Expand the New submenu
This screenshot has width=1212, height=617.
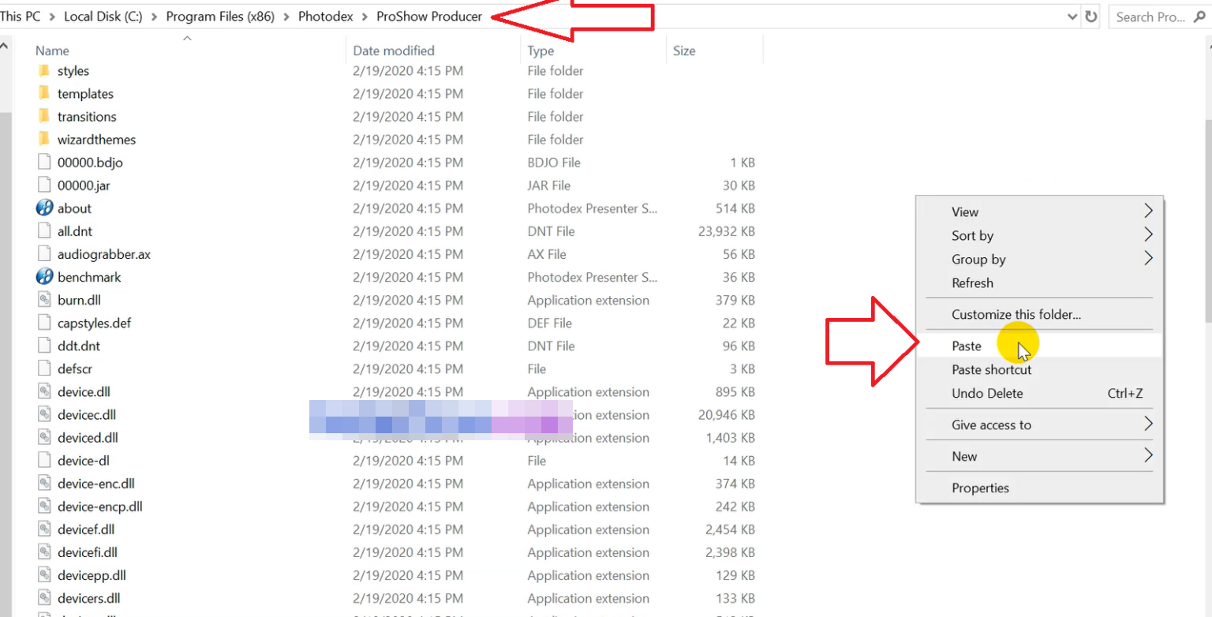[1148, 456]
